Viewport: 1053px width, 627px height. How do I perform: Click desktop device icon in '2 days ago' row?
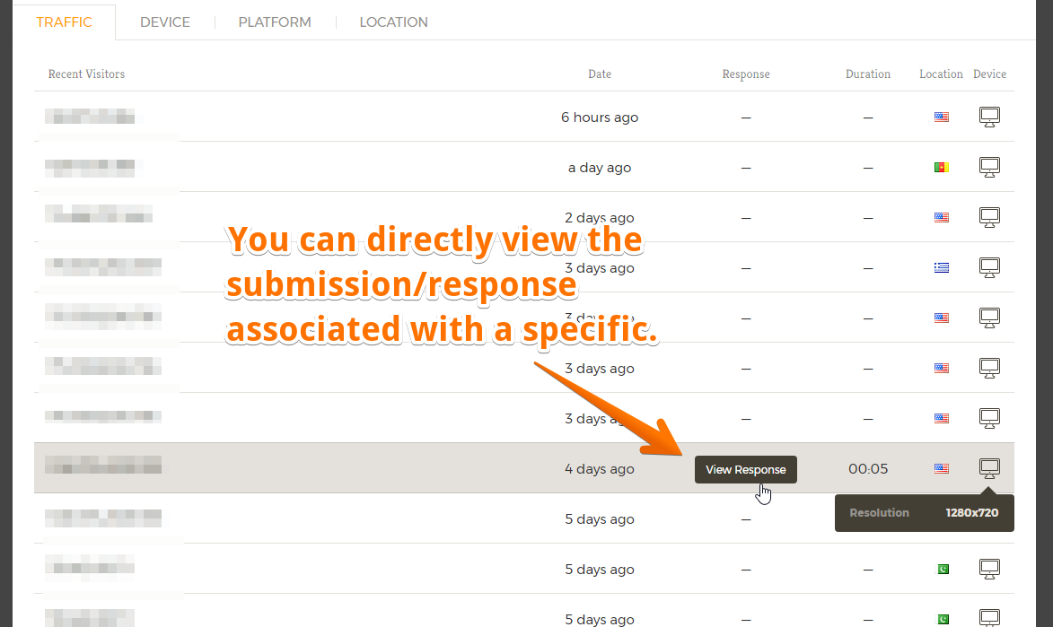coord(989,217)
